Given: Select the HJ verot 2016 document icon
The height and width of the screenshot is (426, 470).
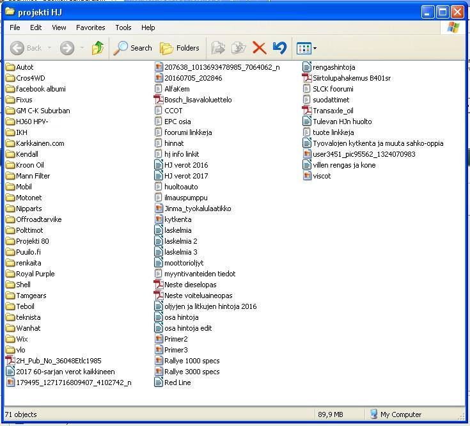Looking at the screenshot, I should coord(159,165).
